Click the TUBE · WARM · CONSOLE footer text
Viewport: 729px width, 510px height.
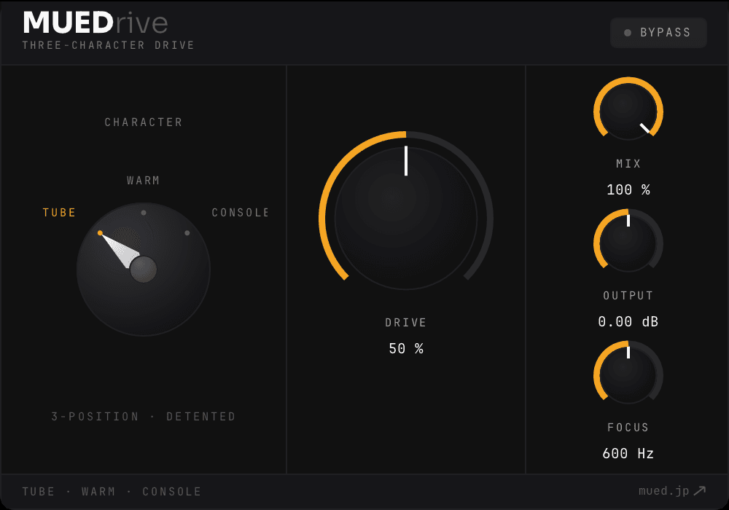(112, 491)
